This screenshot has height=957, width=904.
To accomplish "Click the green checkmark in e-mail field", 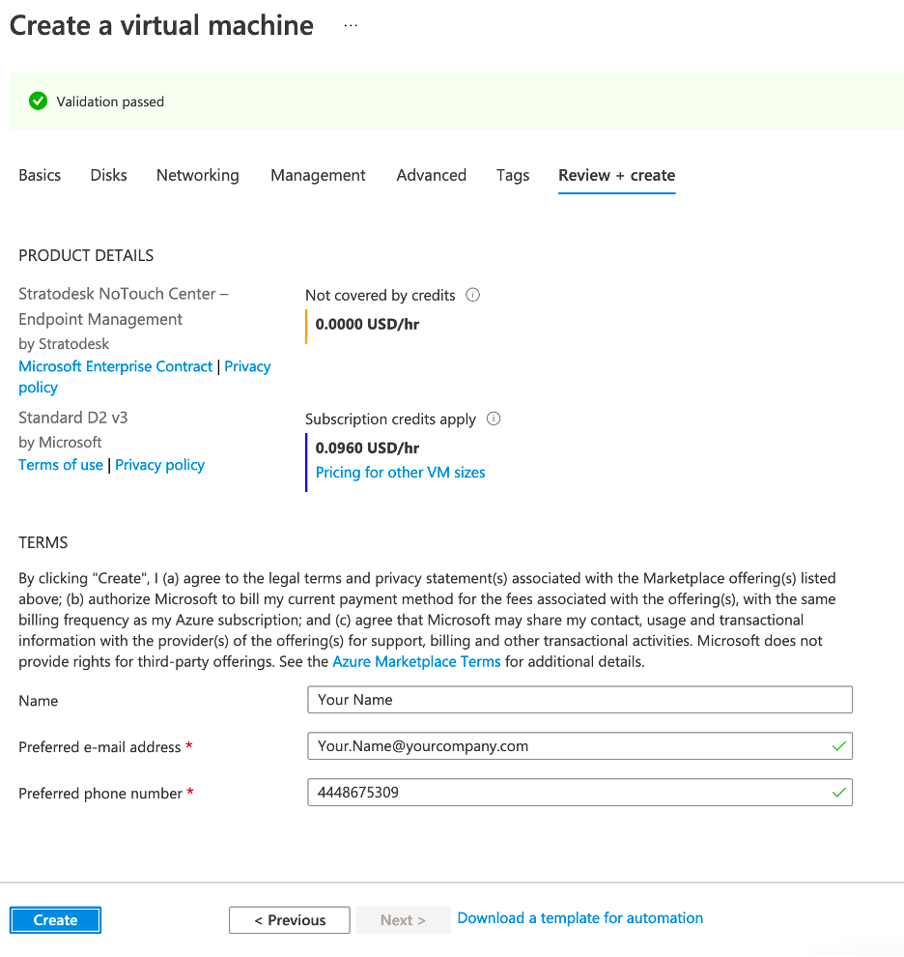I will pos(838,746).
